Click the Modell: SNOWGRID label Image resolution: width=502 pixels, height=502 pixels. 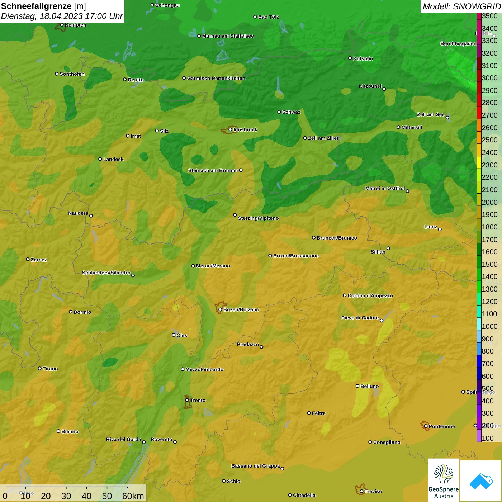pos(461,6)
